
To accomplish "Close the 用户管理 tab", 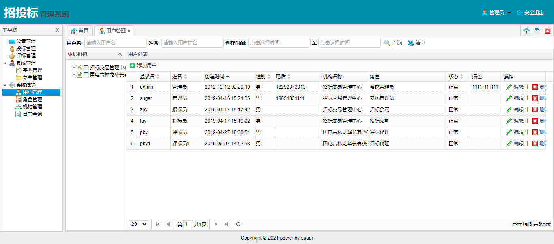I will click(129, 31).
